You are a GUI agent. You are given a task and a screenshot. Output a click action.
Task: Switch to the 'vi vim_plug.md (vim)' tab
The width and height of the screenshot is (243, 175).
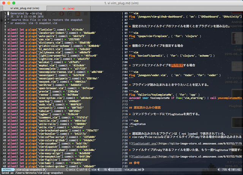click(x=25, y=8)
